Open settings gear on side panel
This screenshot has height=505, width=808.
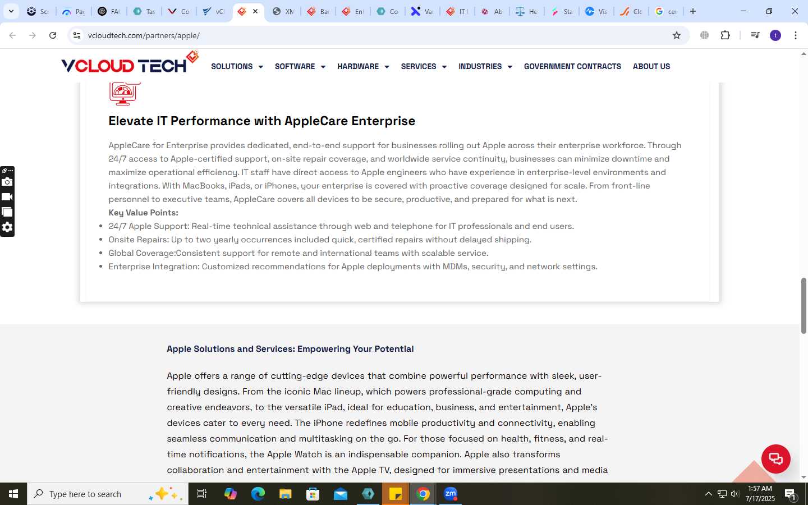7,227
